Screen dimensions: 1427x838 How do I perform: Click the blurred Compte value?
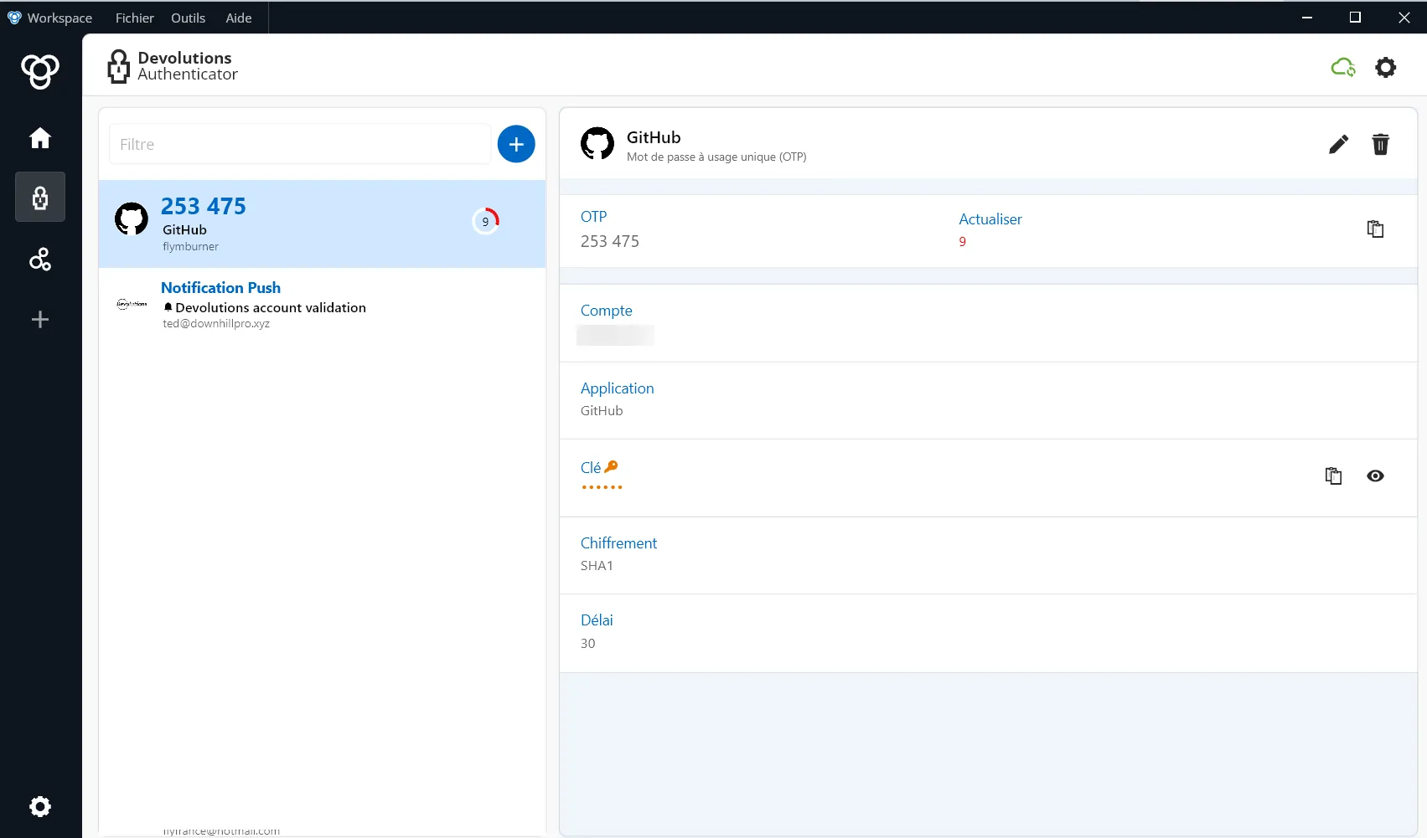point(616,335)
